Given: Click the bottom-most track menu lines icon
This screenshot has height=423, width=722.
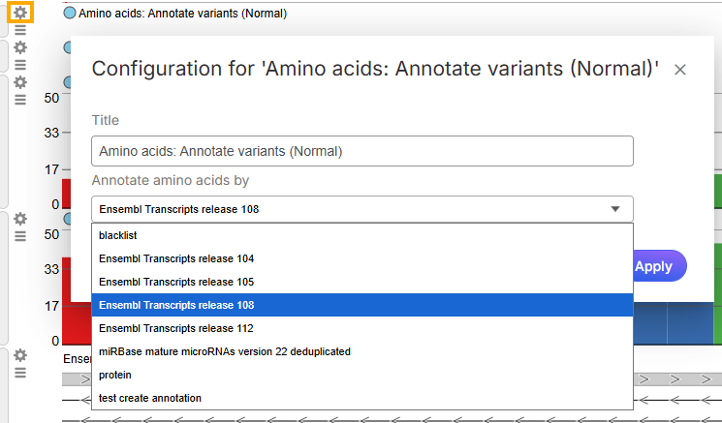Looking at the screenshot, I should (19, 372).
